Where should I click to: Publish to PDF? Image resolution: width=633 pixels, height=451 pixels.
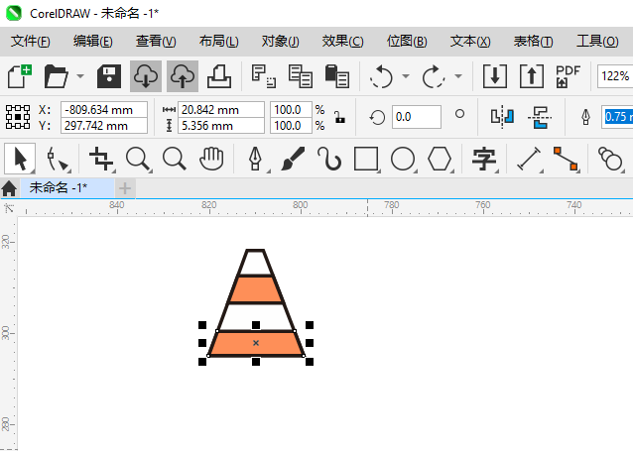[x=568, y=76]
